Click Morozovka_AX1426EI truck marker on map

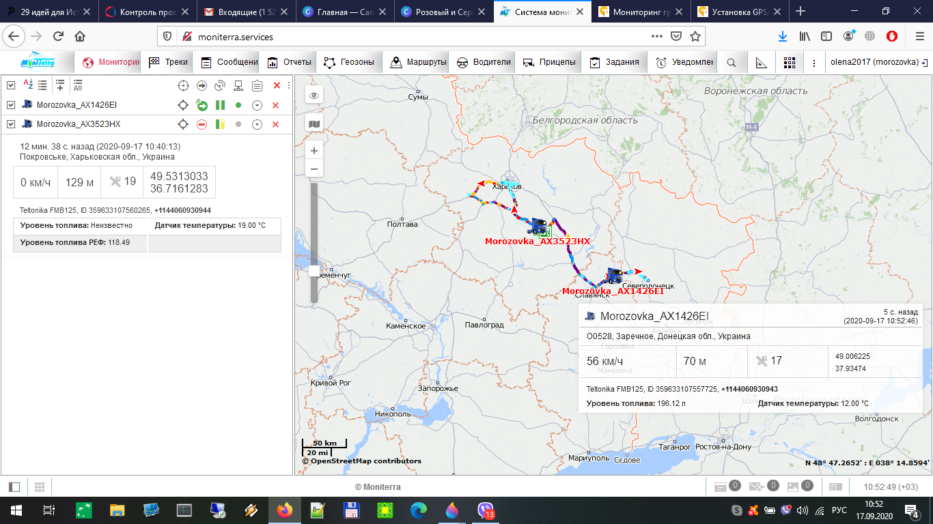[x=613, y=276]
